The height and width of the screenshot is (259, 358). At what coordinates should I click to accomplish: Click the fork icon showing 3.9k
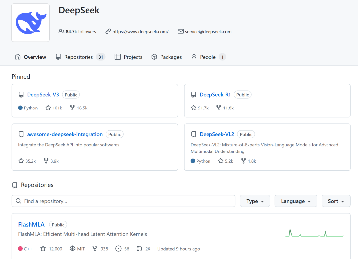tap(46, 161)
